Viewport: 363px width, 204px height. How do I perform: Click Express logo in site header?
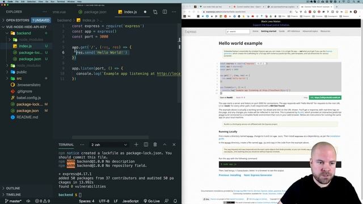click(x=191, y=32)
